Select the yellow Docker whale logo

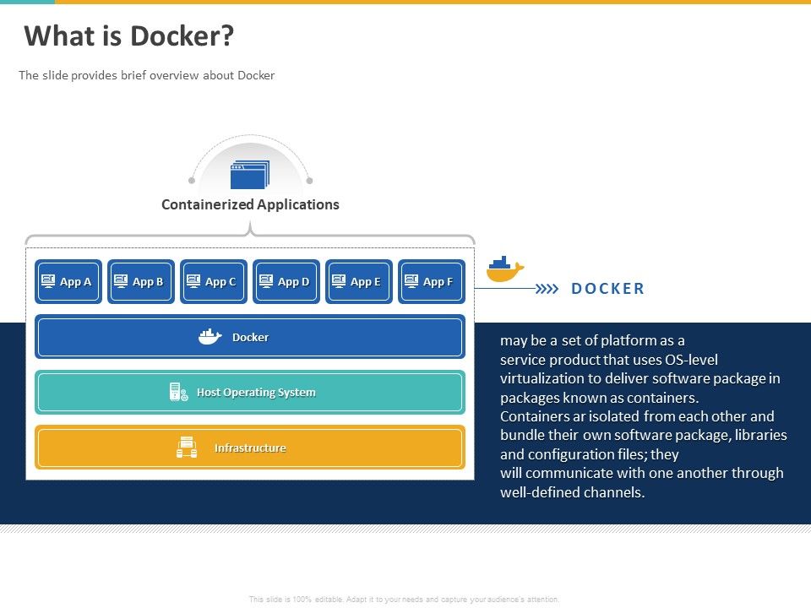(504, 268)
